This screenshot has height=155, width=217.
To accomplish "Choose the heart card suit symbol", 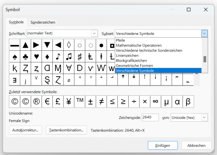I will tap(36, 57).
